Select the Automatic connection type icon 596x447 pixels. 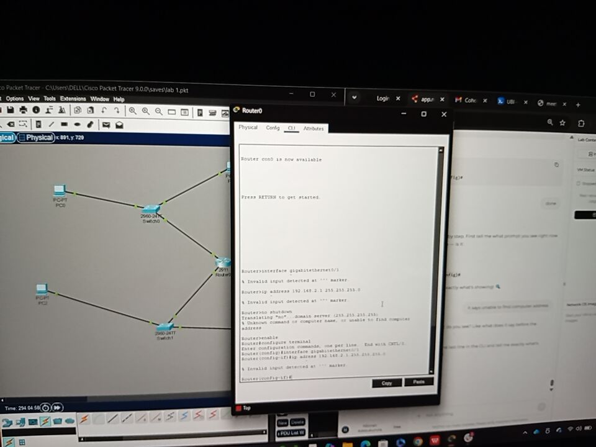tap(84, 419)
